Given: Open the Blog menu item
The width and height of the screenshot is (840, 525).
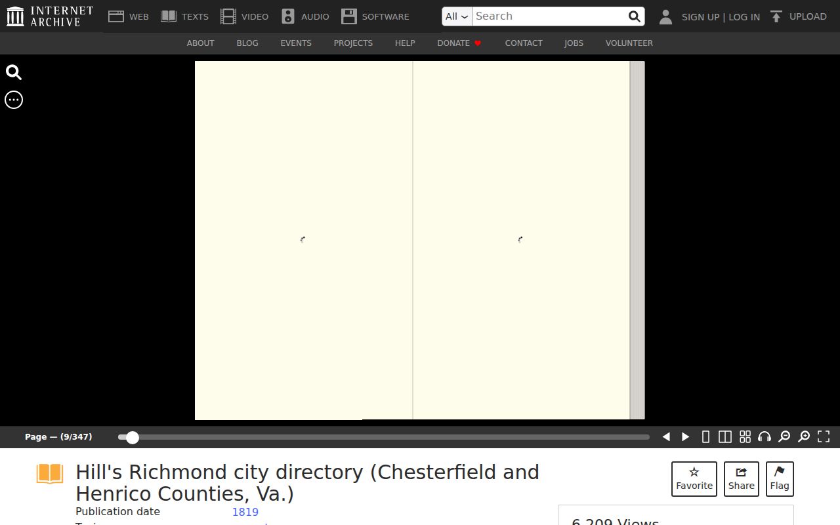Looking at the screenshot, I should point(247,43).
